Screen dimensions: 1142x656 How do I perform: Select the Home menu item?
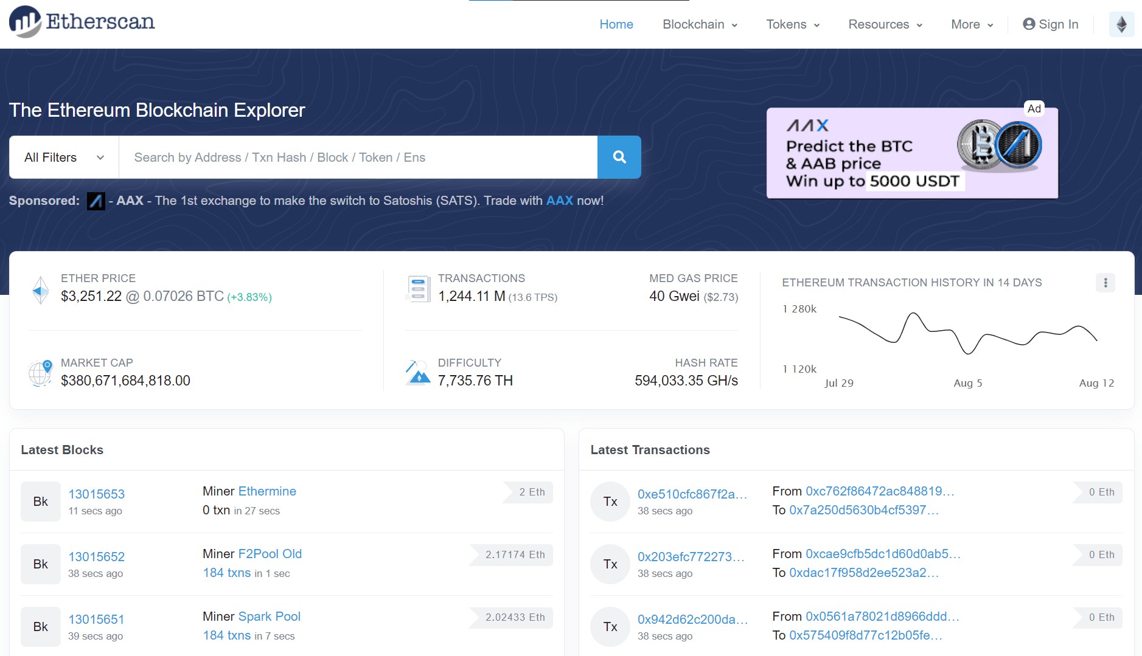[x=616, y=24]
